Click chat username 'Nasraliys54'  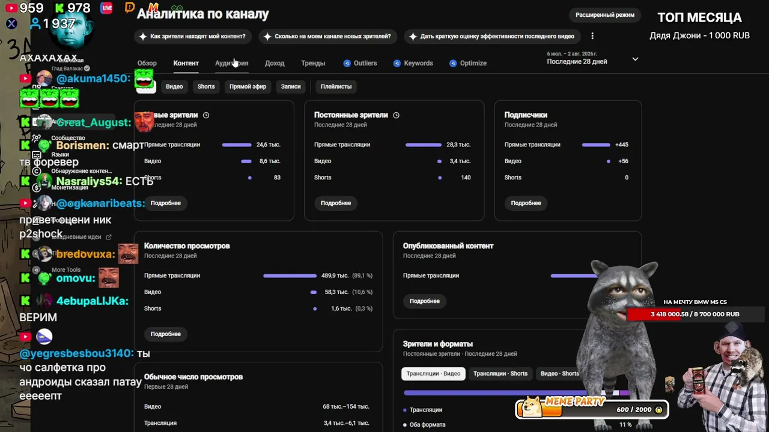pyautogui.click(x=89, y=181)
